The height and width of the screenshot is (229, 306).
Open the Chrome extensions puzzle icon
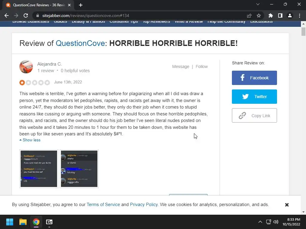[271, 16]
